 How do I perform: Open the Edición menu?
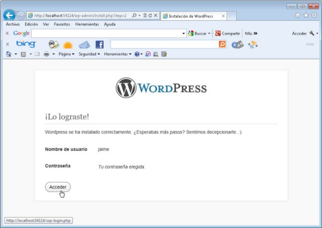point(31,24)
